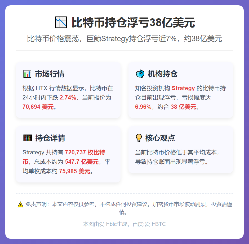Click the text Strategy 共持有 in 持仓详情

43,152
